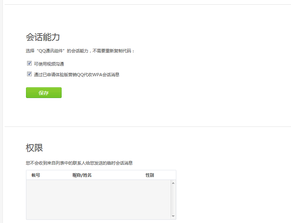The height and width of the screenshot is (223, 291).
Task: Toggle the 代收WPA会话消息 checkbox
Action: click(x=29, y=74)
